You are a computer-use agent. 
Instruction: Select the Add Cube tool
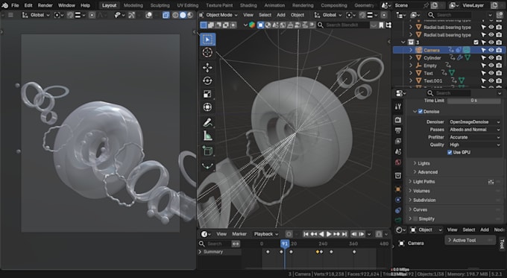[207, 151]
